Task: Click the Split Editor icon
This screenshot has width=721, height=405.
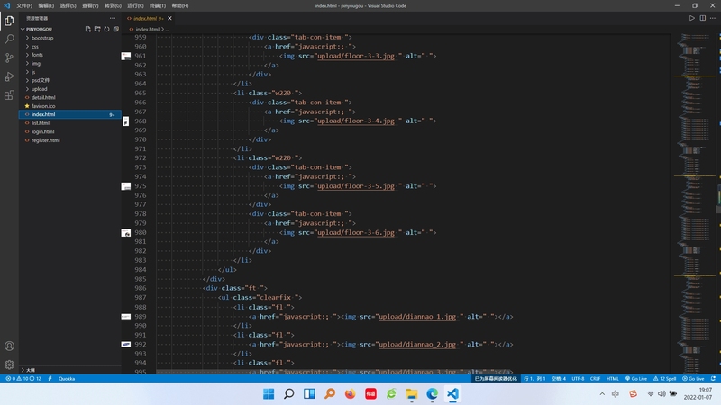Action: point(702,18)
